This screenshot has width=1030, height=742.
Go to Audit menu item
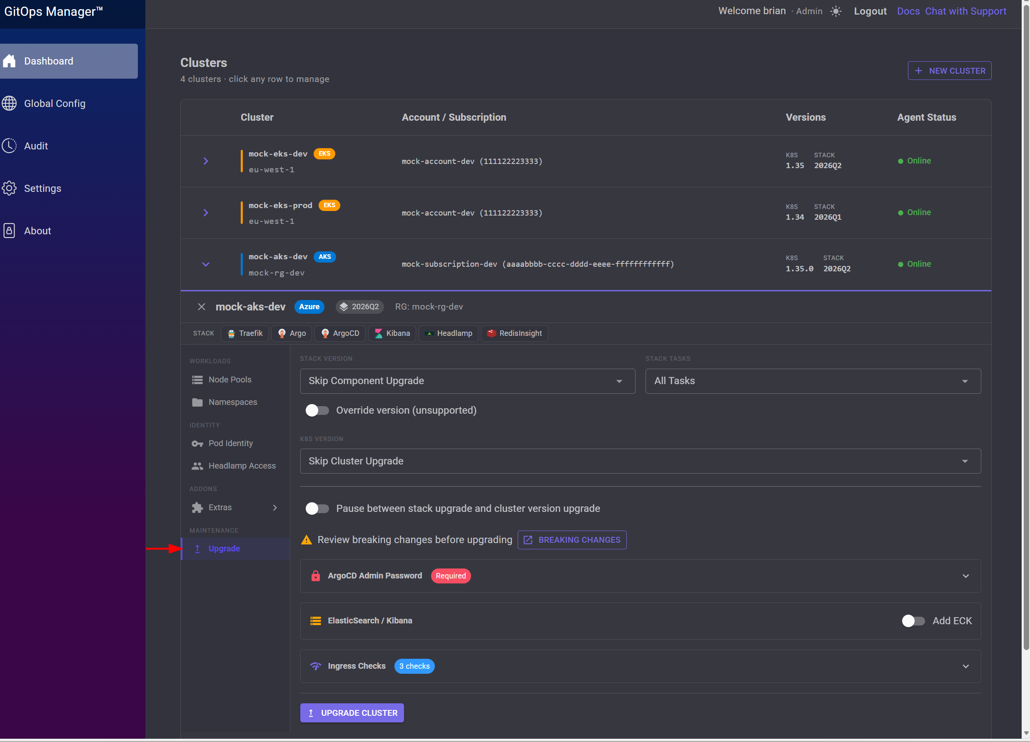(69, 146)
